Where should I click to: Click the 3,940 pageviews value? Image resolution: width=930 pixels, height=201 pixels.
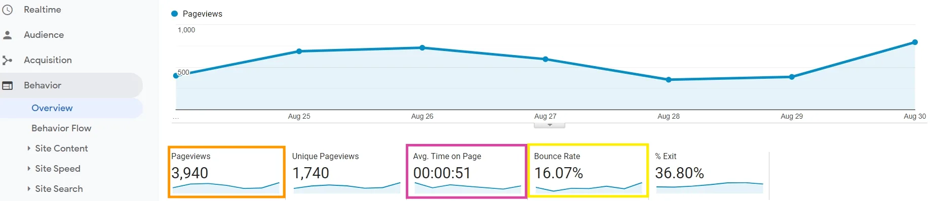pos(190,173)
